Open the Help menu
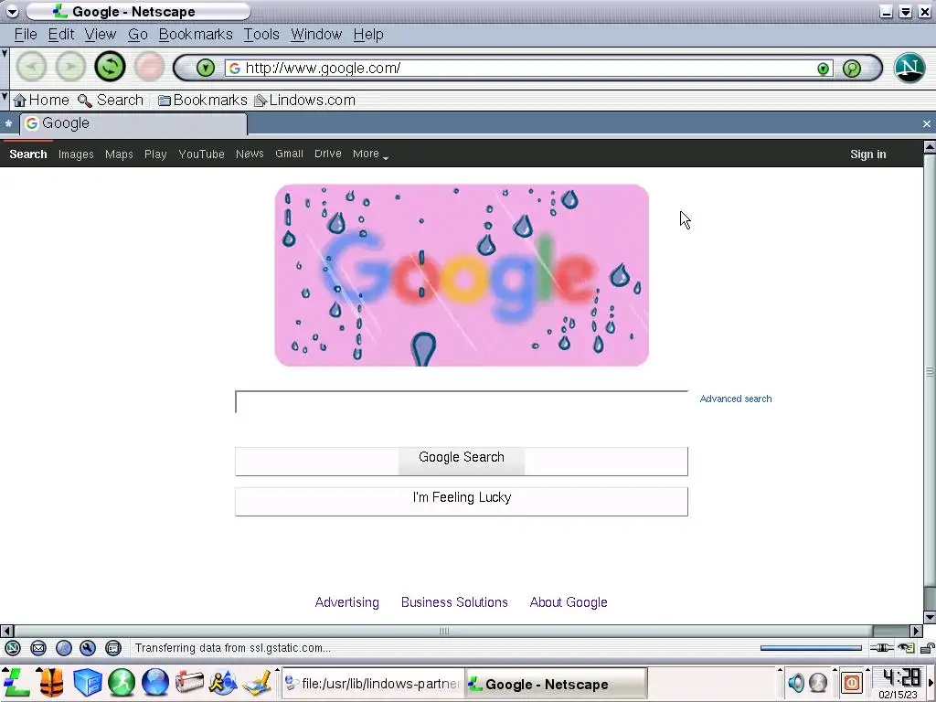This screenshot has width=936, height=702. point(368,35)
